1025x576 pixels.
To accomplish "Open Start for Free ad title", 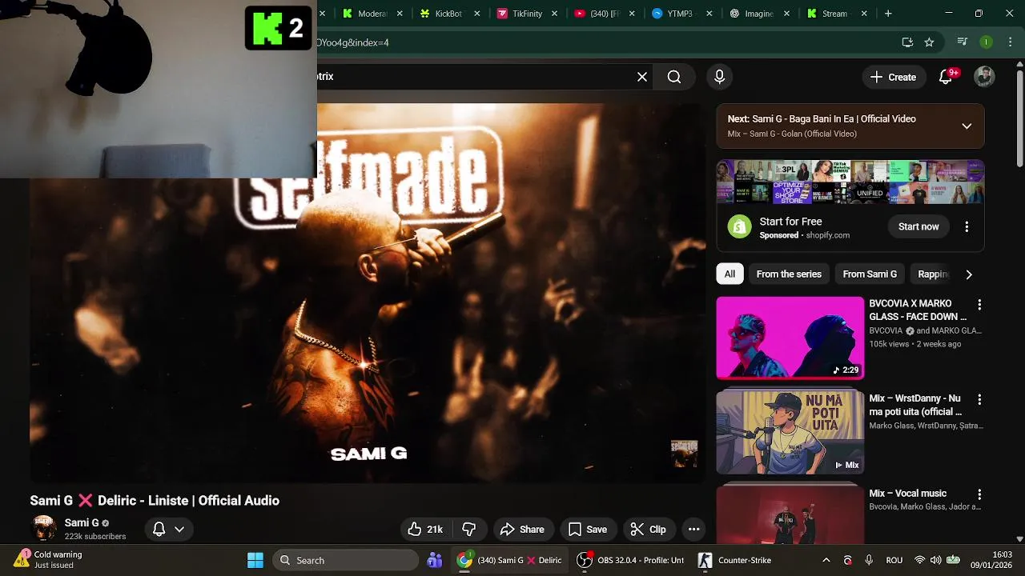I will point(790,222).
